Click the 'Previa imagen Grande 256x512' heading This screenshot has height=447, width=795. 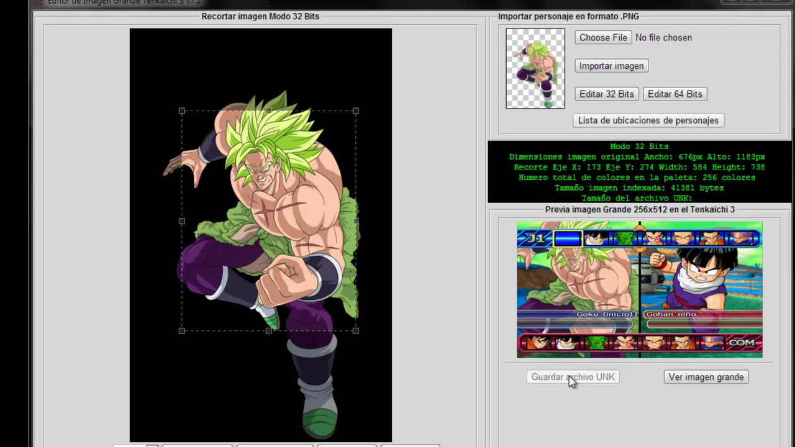[640, 209]
